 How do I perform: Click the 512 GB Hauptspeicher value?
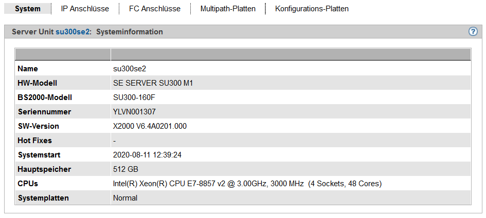125,169
